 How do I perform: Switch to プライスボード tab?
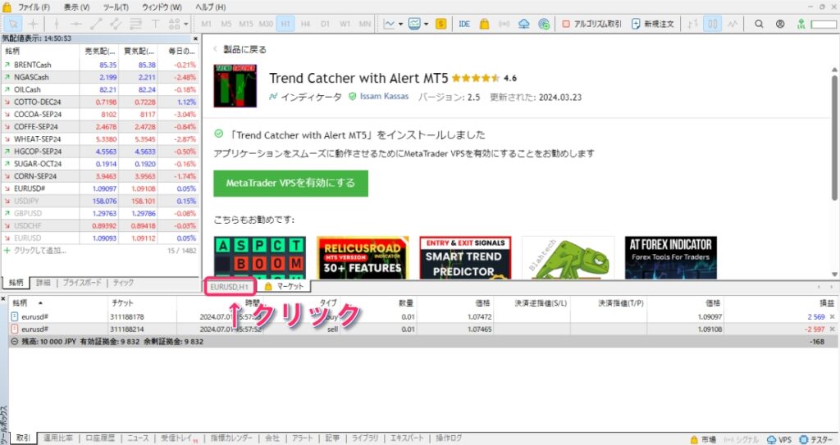coord(81,283)
